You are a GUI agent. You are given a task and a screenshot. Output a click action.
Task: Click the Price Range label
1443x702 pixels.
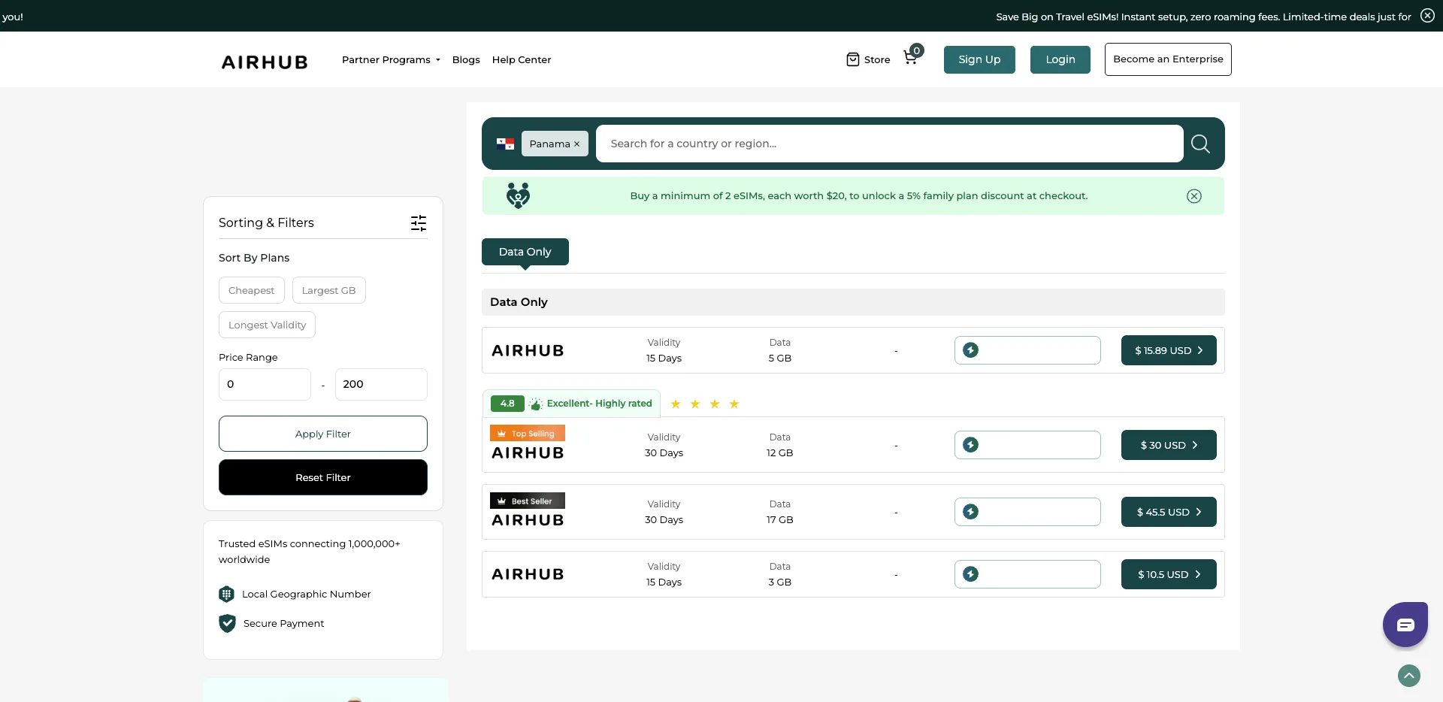(248, 357)
